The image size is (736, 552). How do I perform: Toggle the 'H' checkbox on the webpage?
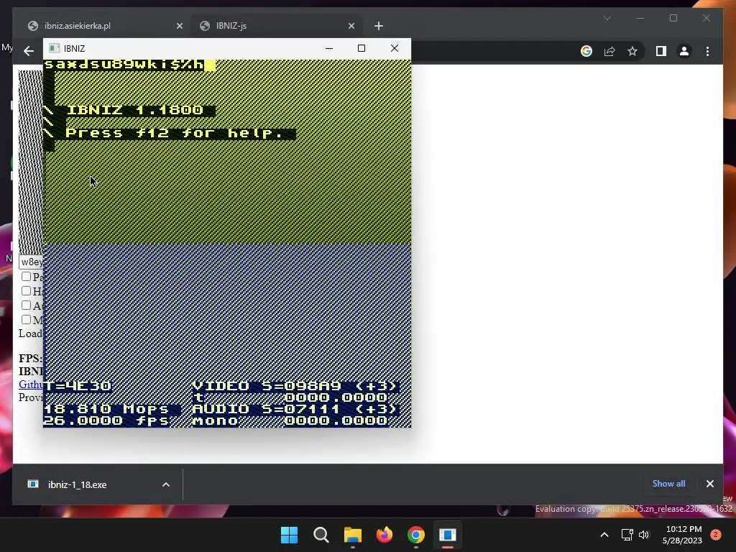coord(27,291)
